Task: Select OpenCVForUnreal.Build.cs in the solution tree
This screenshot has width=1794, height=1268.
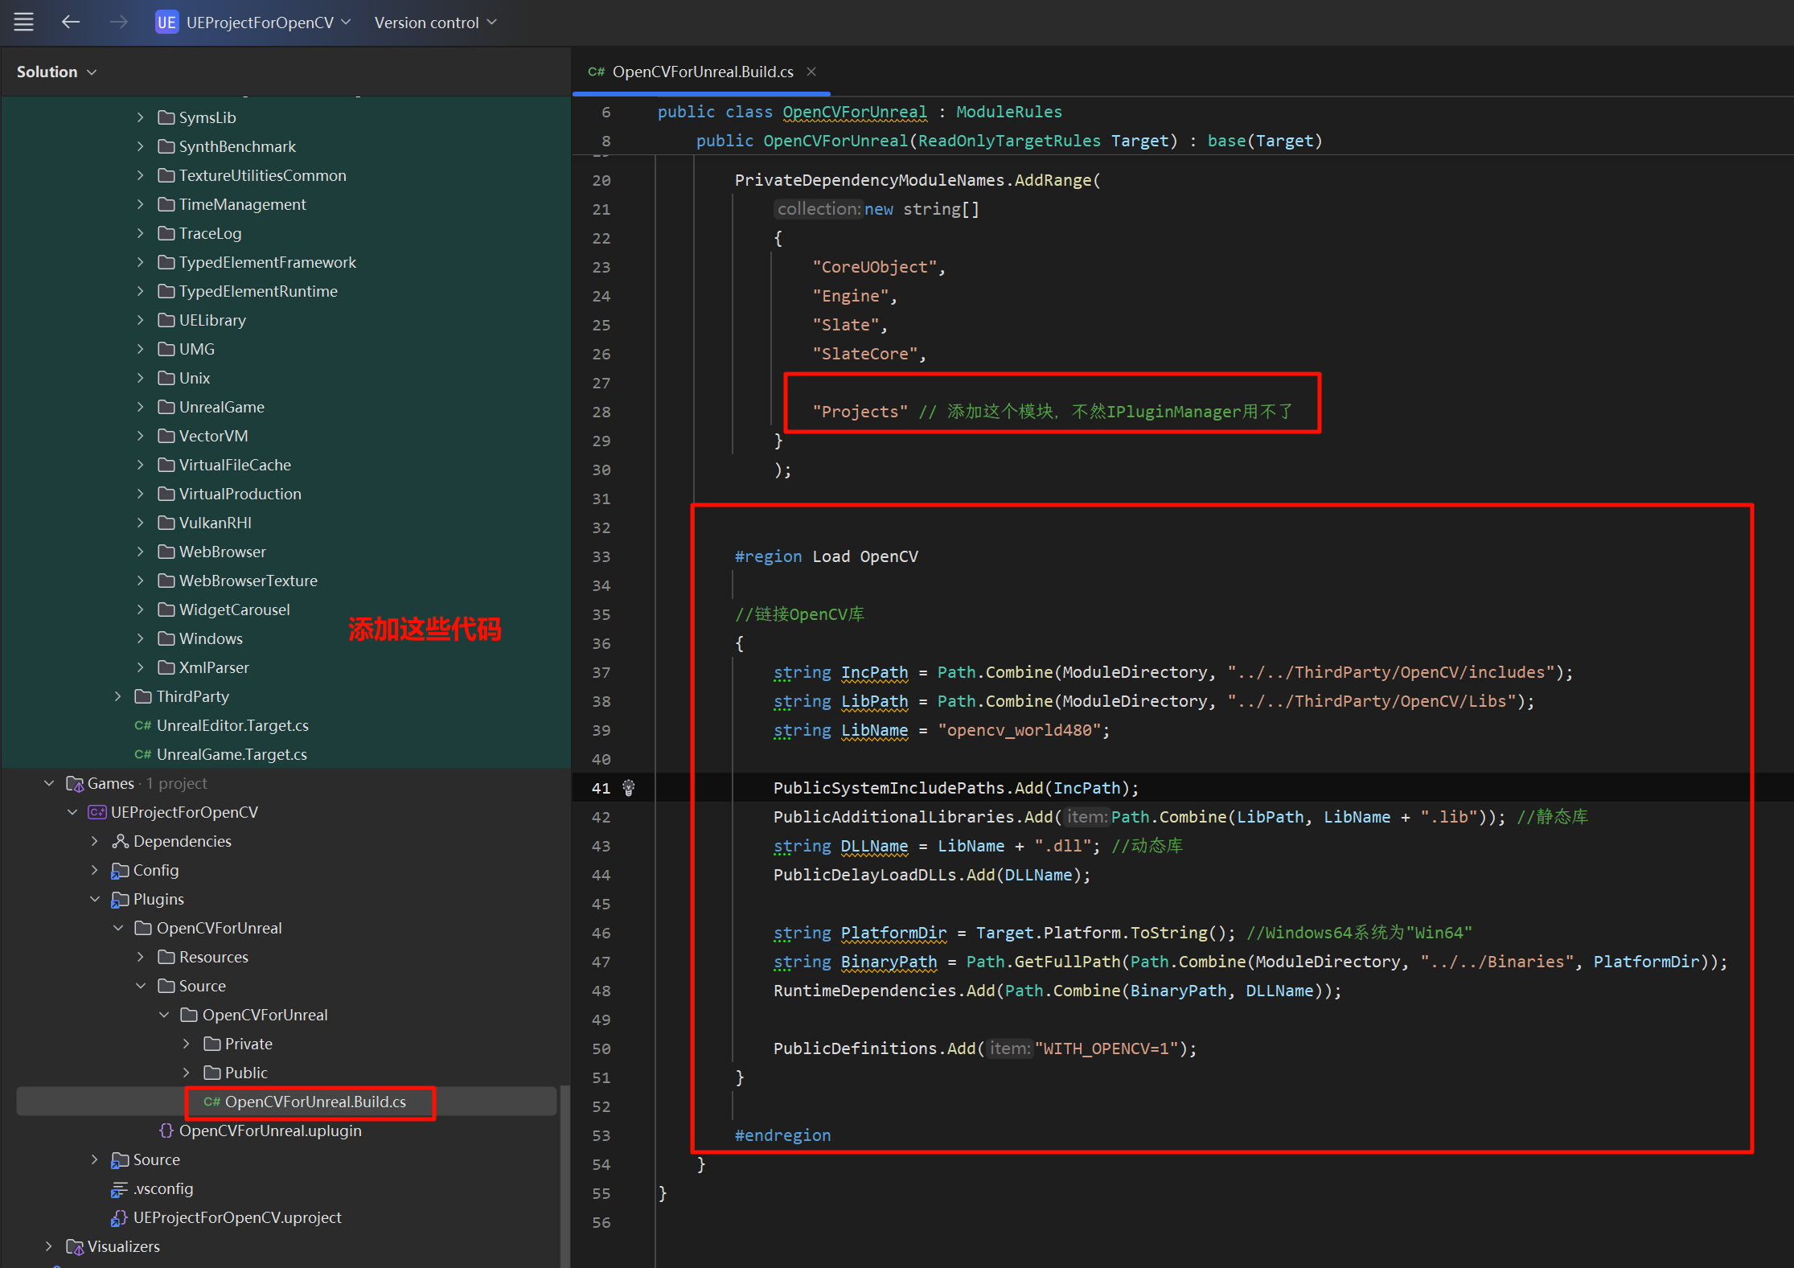Action: 314,1102
